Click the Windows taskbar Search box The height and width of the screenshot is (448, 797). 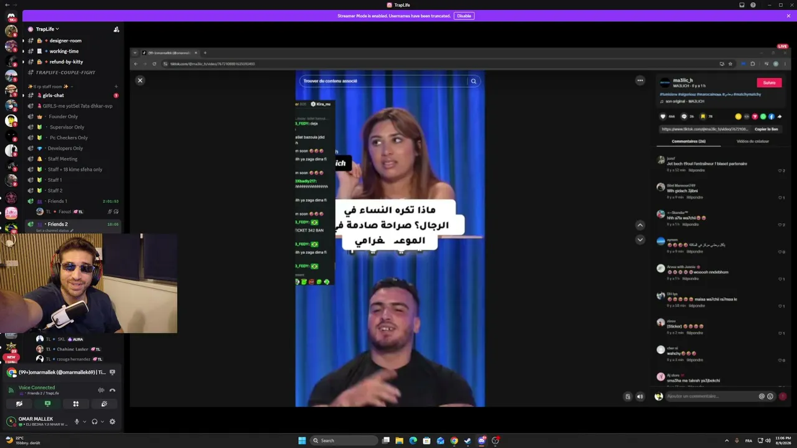coord(344,441)
